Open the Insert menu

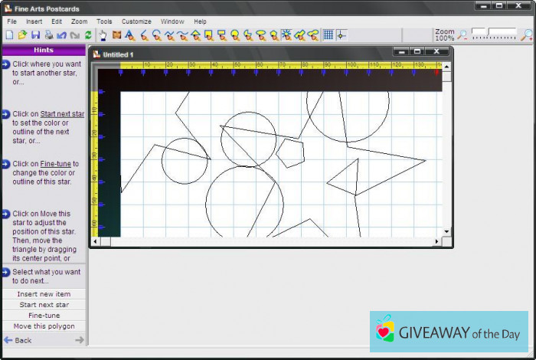34,21
